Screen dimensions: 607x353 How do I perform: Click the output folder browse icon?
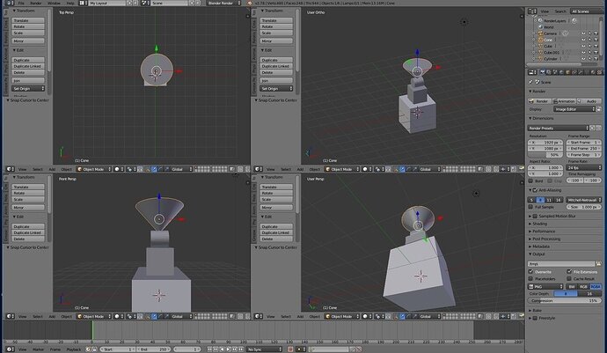tap(598, 264)
